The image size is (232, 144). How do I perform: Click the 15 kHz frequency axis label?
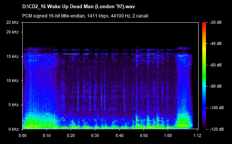[x=12, y=56]
